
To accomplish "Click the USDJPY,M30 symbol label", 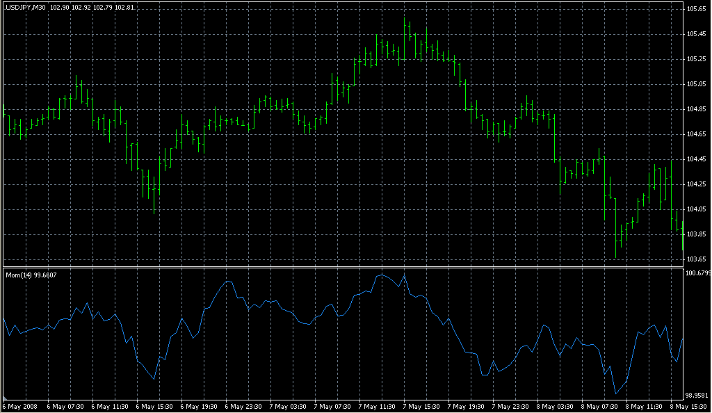I will (25, 7).
